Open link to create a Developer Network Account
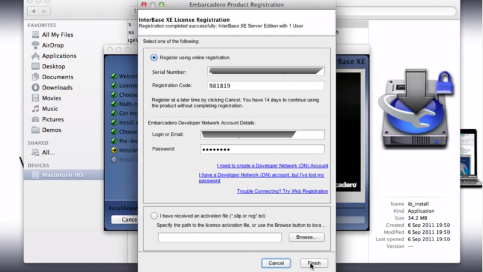Viewport: 483px width, 272px height. (272, 166)
